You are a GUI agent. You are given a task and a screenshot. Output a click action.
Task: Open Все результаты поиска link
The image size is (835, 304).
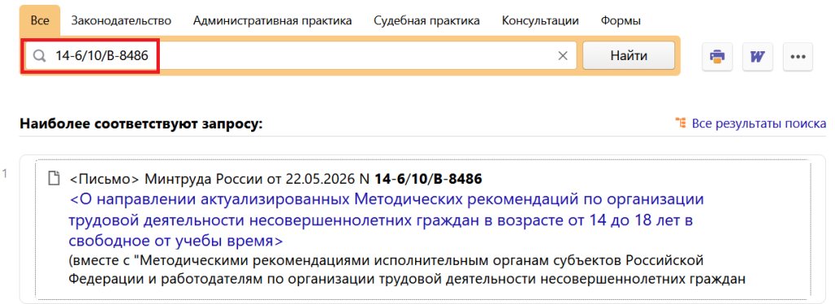[759, 124]
